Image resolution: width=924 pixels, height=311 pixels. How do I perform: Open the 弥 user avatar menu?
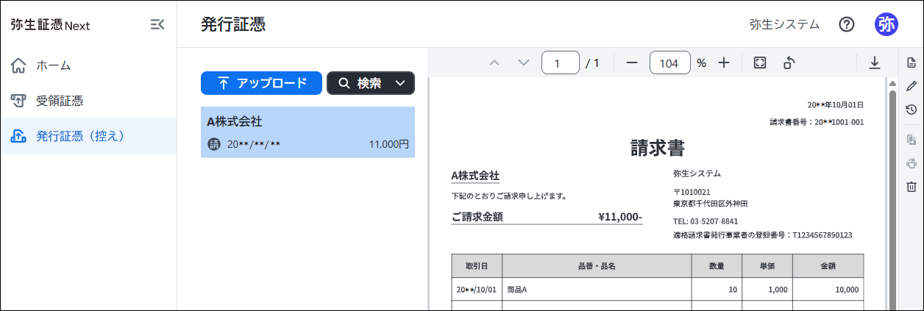[886, 24]
